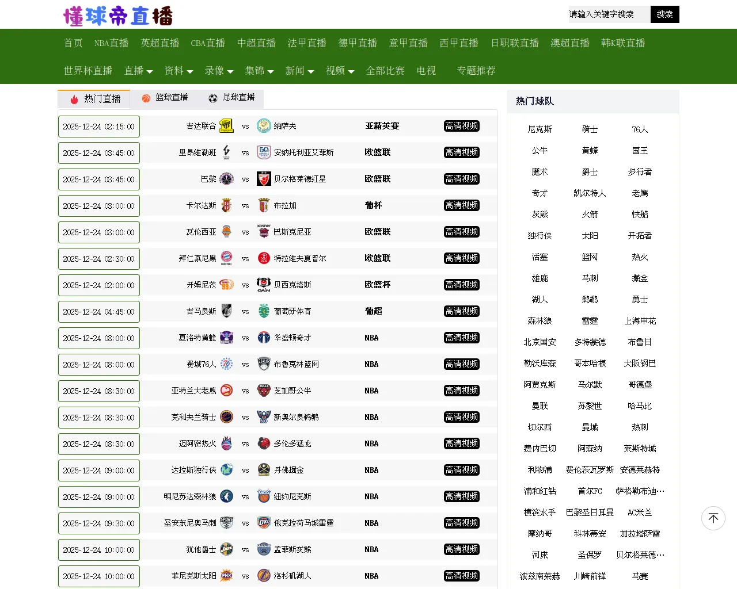This screenshot has width=737, height=589.
Task: Switch to the 足球直播 tab
Action: pyautogui.click(x=232, y=98)
